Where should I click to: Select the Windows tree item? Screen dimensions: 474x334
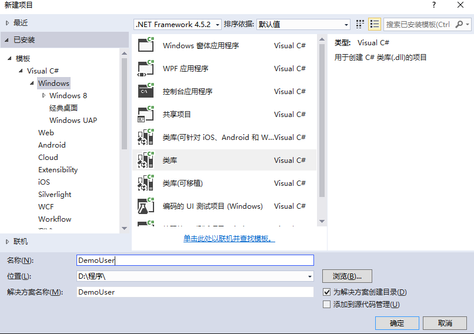[x=54, y=83]
